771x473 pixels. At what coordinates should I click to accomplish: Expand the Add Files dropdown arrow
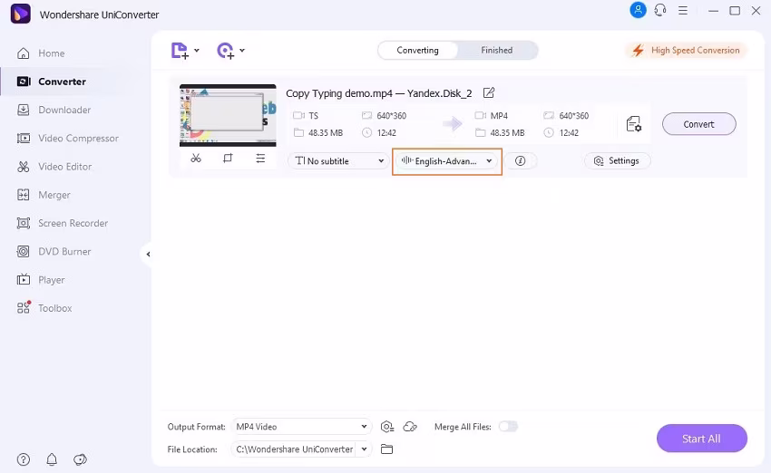click(197, 50)
